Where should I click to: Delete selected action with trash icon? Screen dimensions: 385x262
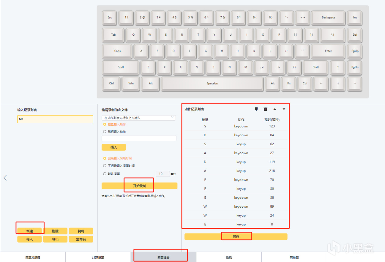click(266, 109)
